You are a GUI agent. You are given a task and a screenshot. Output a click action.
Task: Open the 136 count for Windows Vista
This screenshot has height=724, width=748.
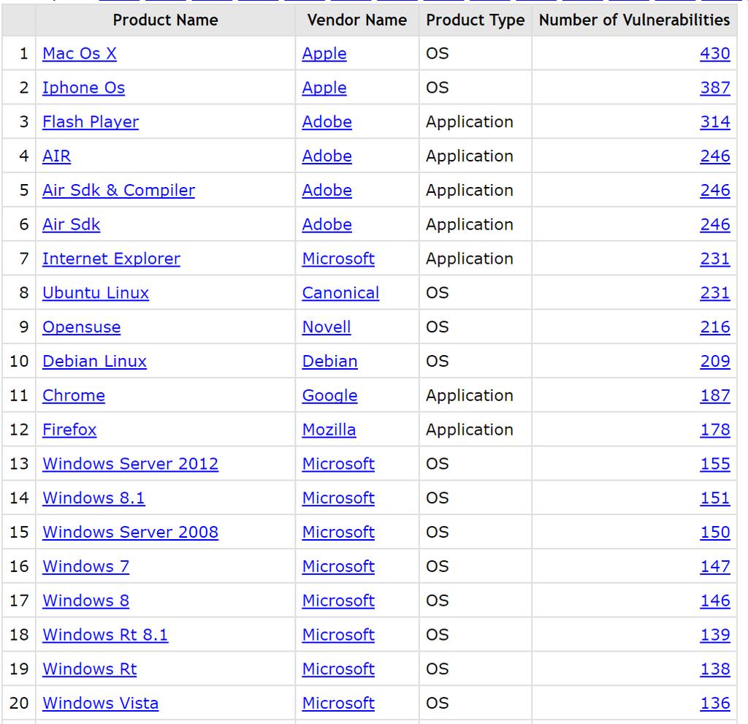714,704
